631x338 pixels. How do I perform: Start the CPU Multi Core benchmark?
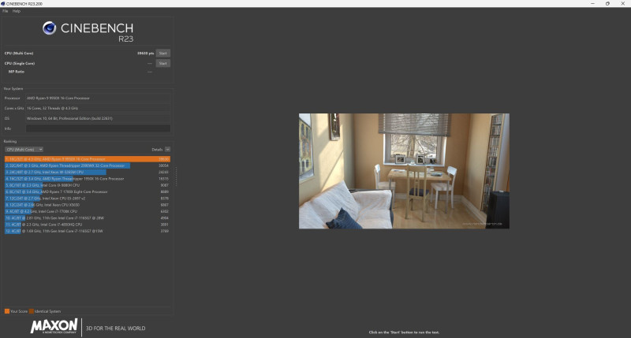click(x=162, y=53)
